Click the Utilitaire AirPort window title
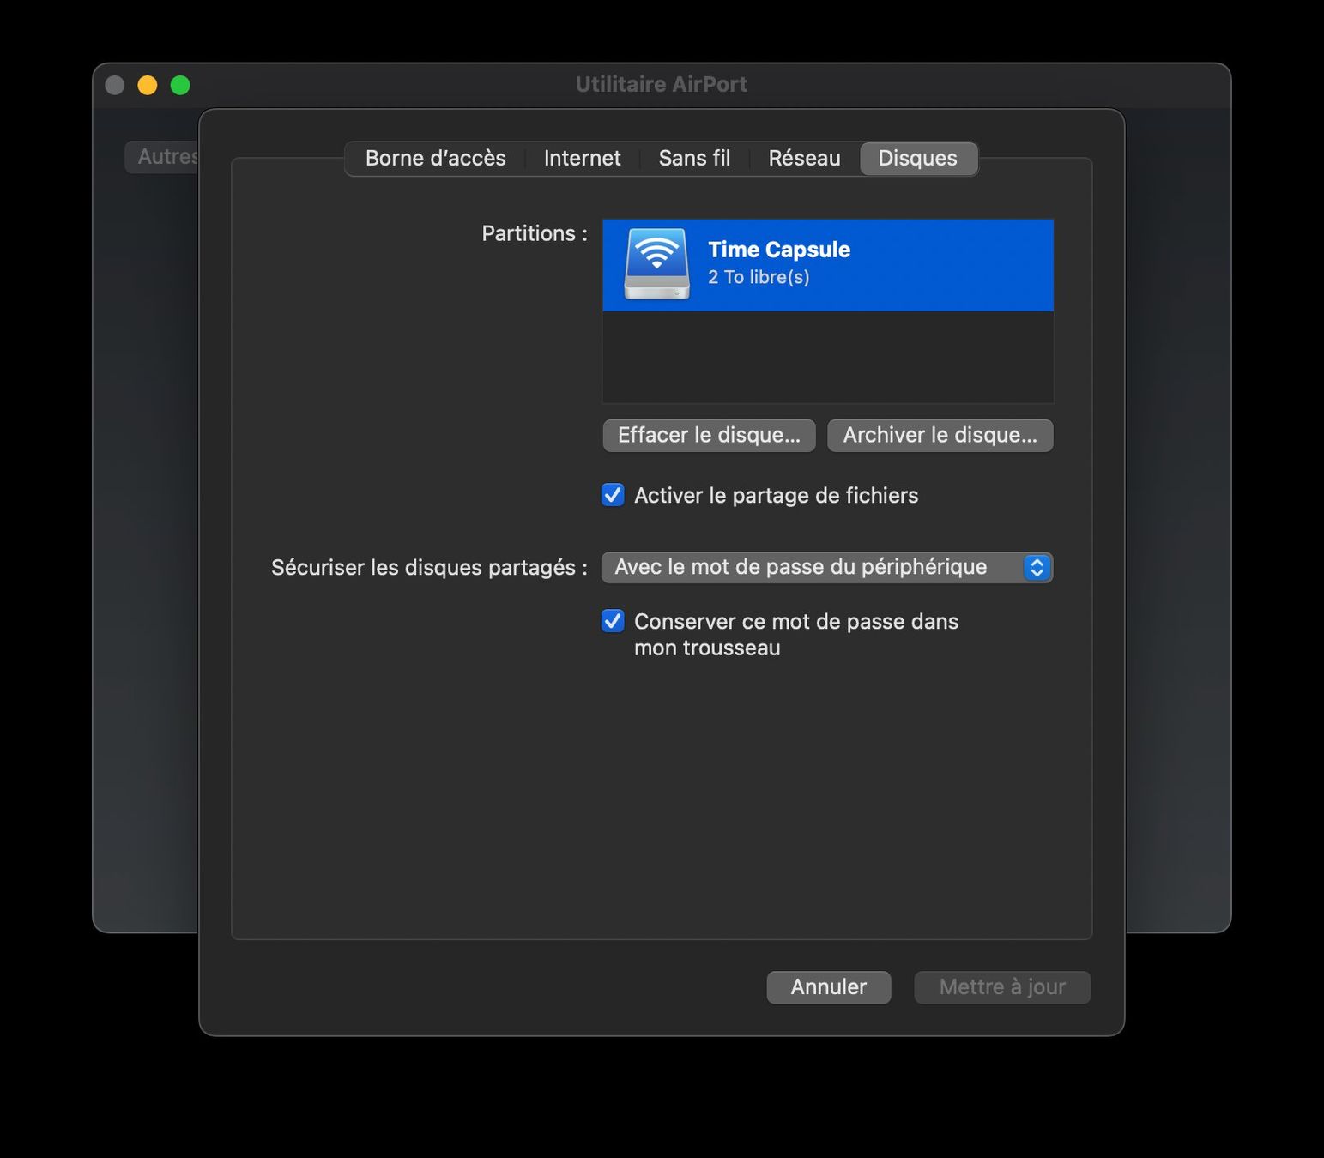 [661, 84]
